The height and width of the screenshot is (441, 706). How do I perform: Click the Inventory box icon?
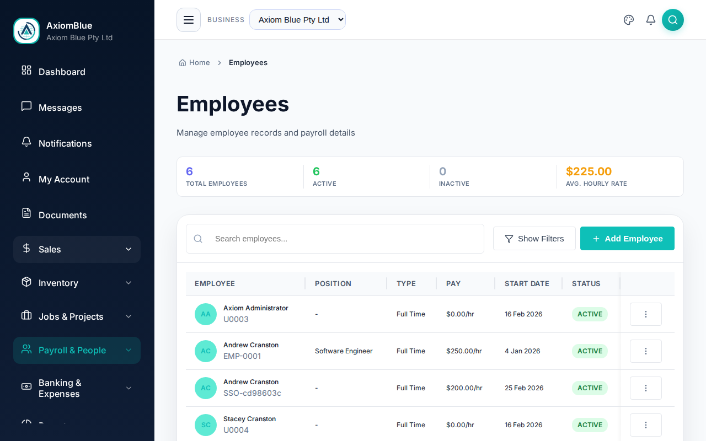click(x=26, y=282)
